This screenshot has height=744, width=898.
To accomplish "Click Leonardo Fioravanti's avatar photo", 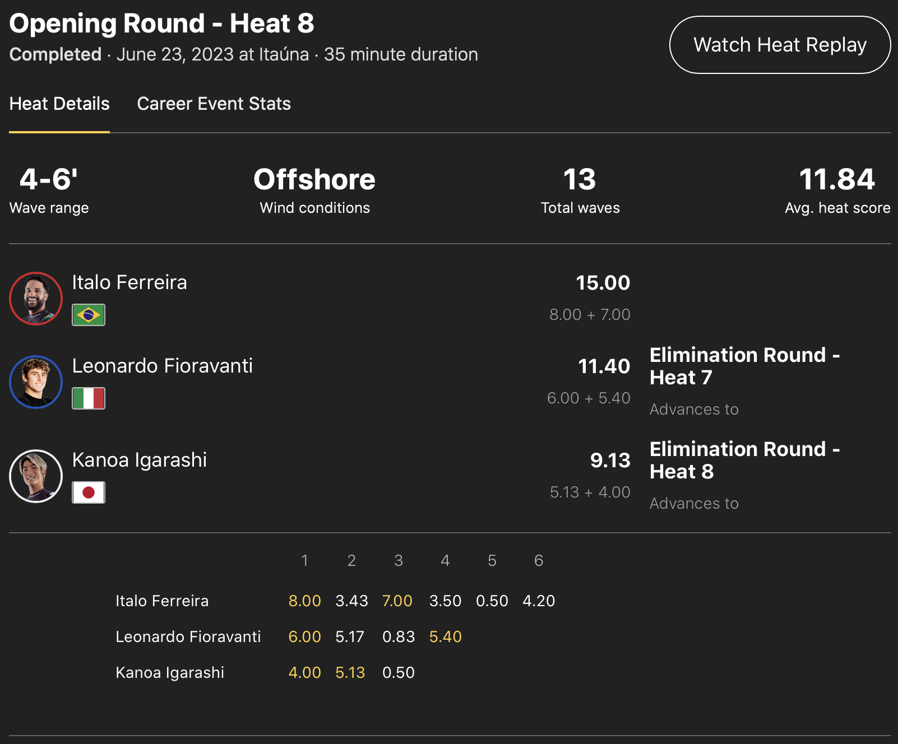I will pos(36,382).
